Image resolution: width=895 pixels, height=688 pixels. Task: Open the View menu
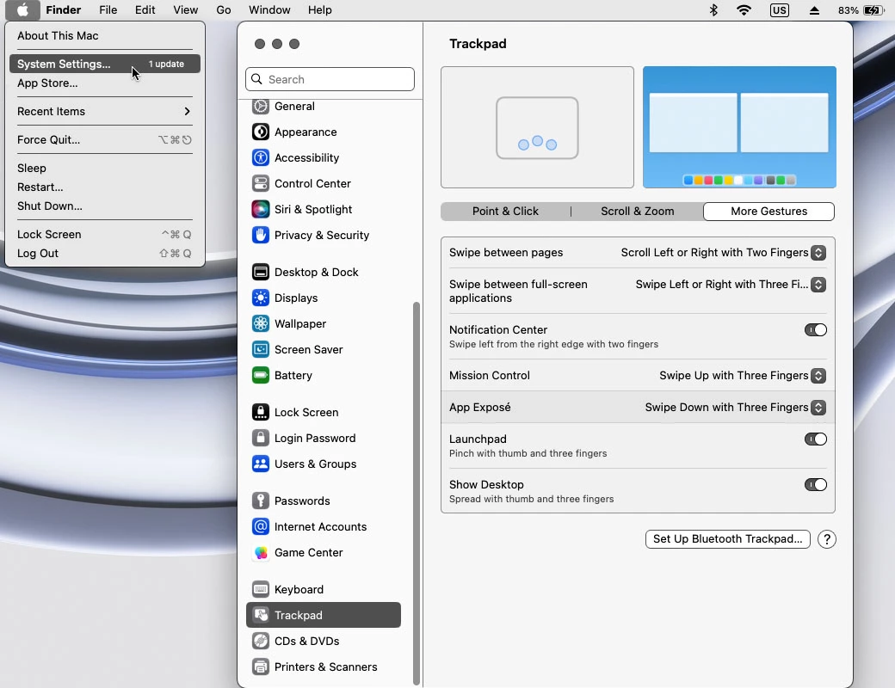pos(186,10)
